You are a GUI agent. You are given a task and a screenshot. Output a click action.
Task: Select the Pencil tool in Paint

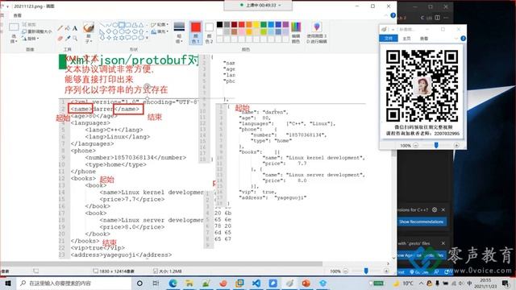60,28
